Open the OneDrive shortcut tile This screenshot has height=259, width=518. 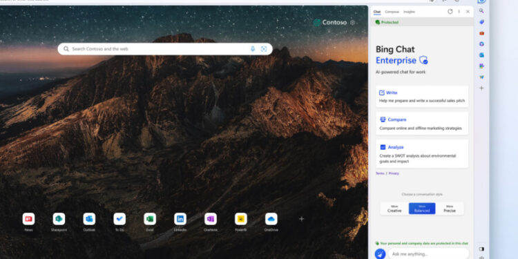point(271,219)
